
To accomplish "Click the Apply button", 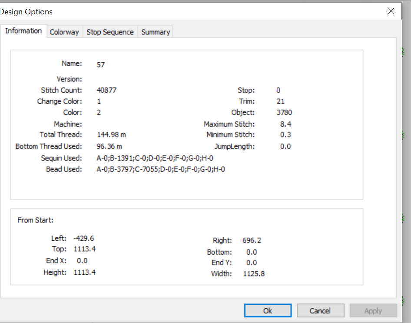I will tap(373, 311).
